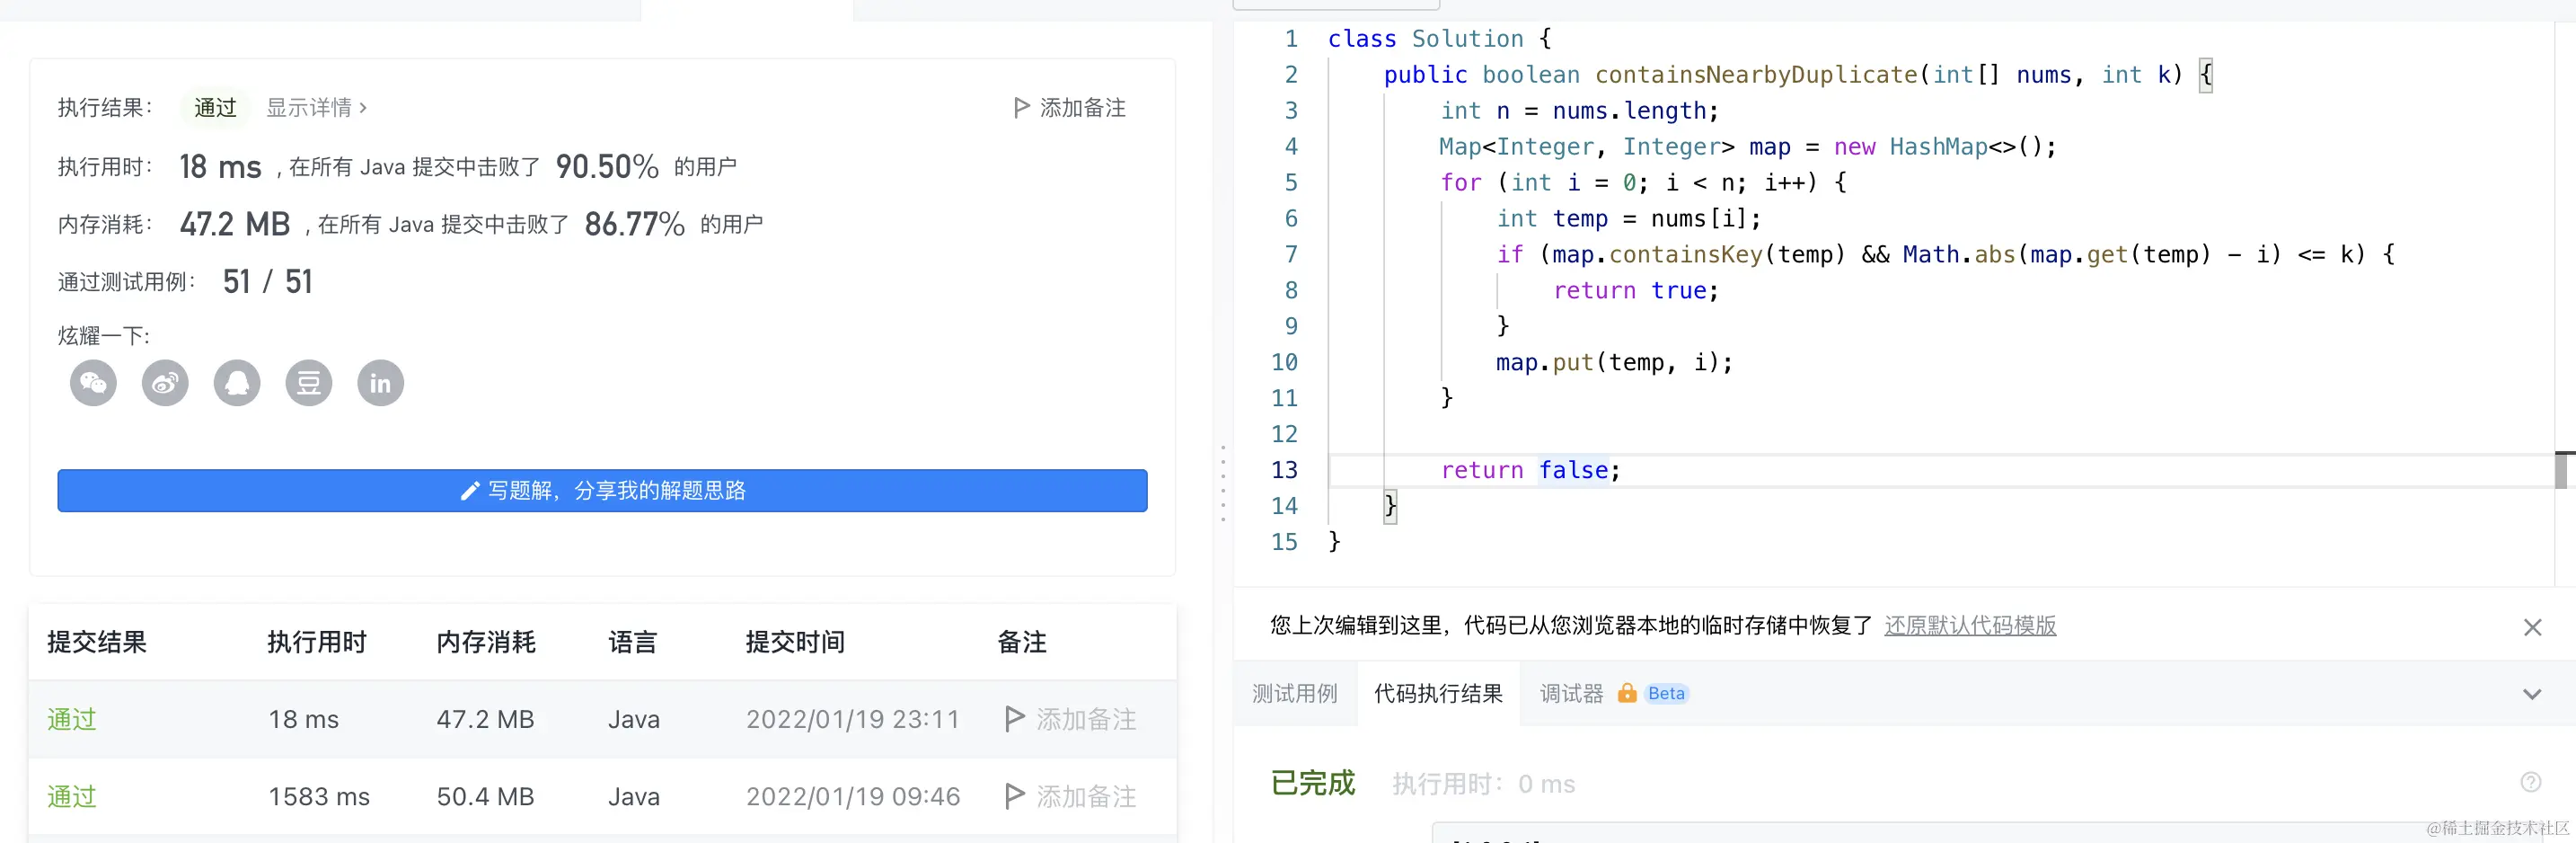Viewport: 2576px width, 843px height.
Task: Click 已完成 status text
Action: 1312,782
